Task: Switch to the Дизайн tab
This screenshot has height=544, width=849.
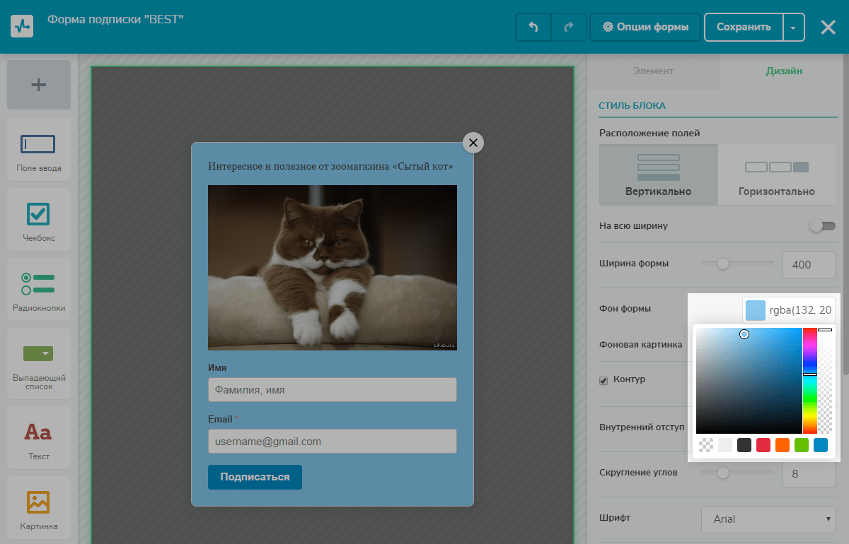Action: coord(784,71)
